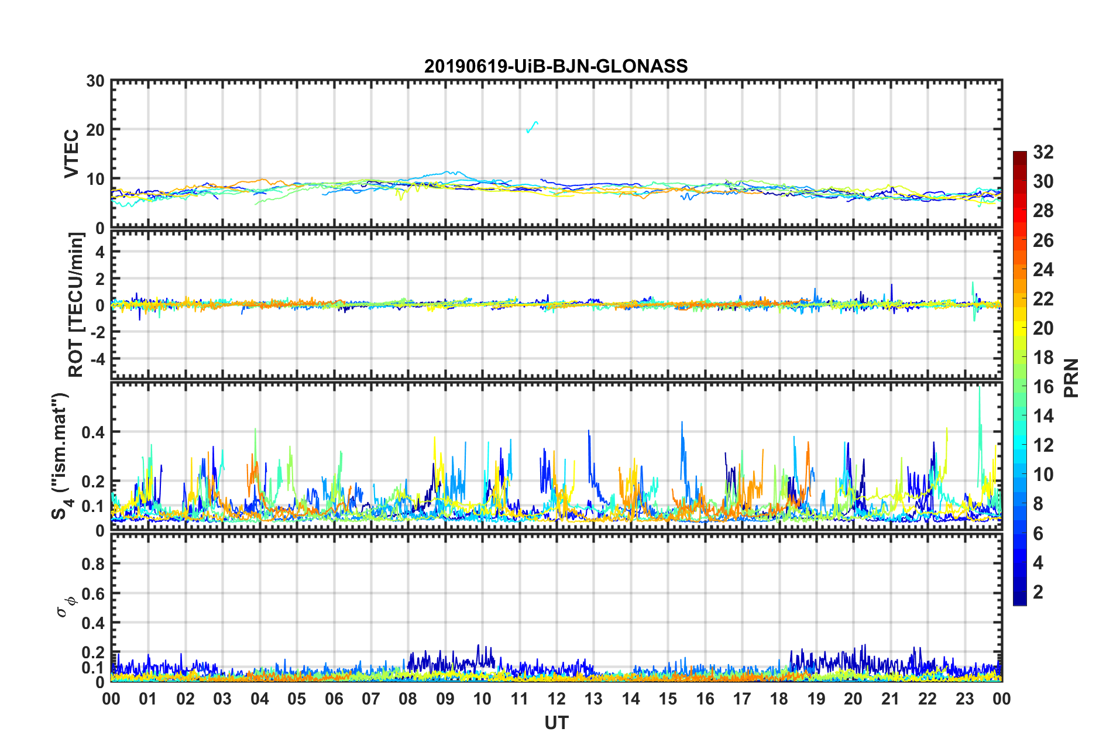This screenshot has height=756, width=1113.
Task: Click x-axis tick label 06
Action: (x=334, y=699)
